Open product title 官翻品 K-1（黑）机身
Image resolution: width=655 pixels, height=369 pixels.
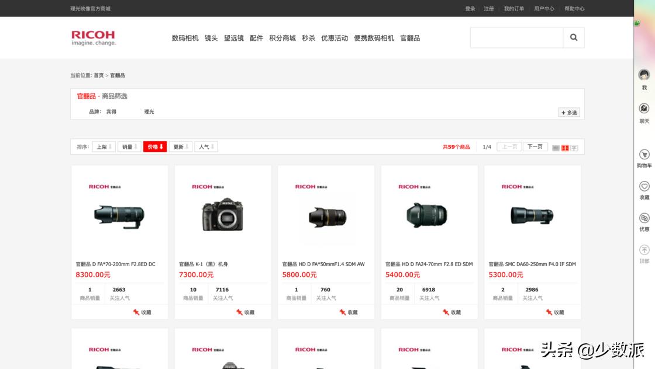point(204,264)
